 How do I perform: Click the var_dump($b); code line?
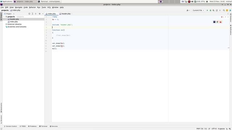pyautogui.click(x=58, y=46)
